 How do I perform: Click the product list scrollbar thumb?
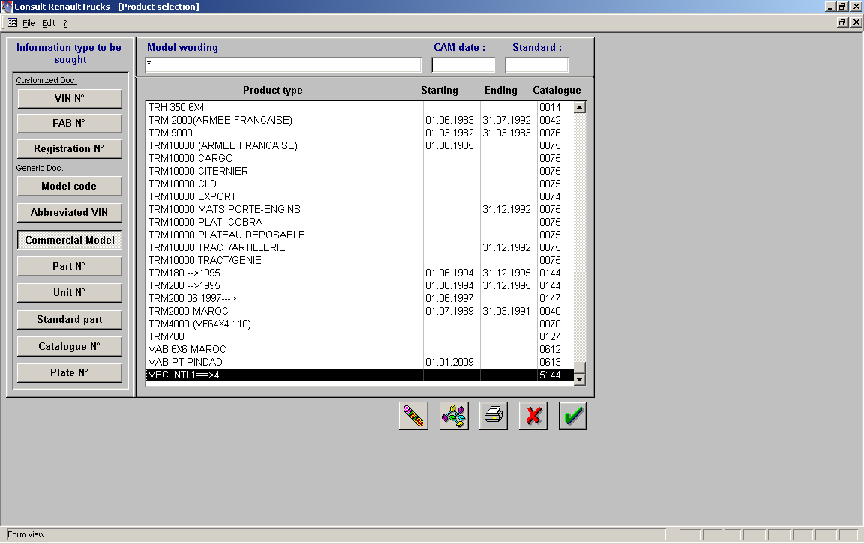click(x=579, y=368)
